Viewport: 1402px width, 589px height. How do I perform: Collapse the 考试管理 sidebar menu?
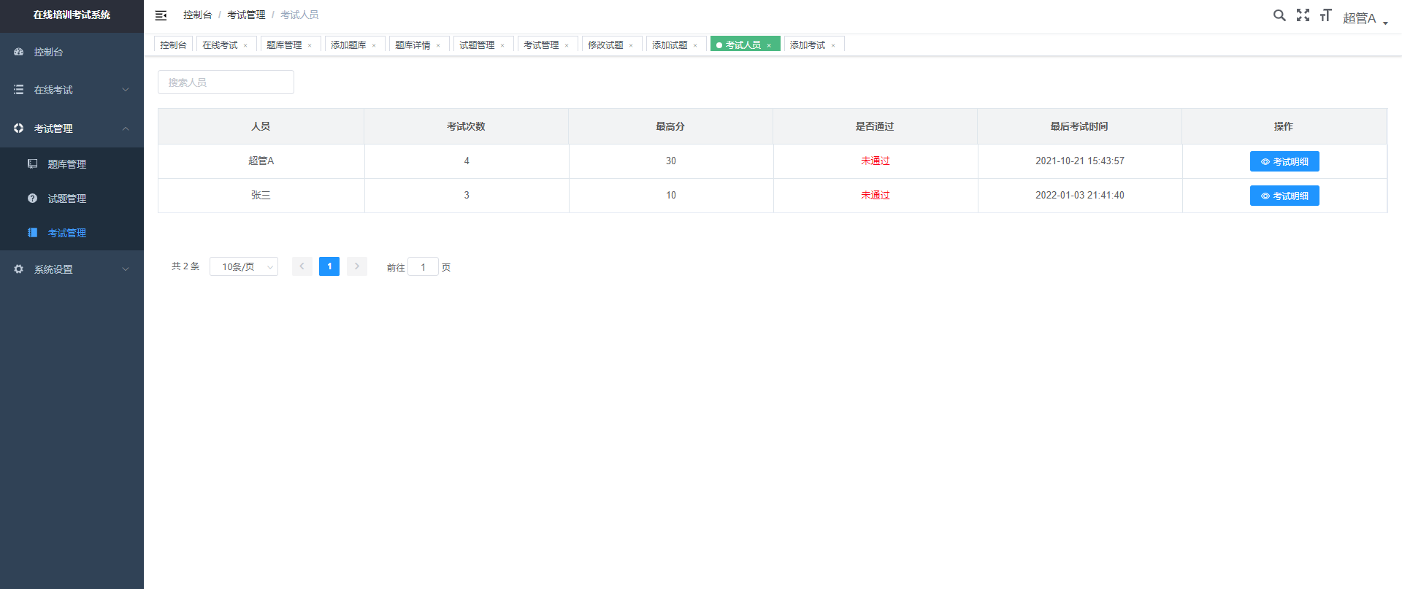point(126,128)
